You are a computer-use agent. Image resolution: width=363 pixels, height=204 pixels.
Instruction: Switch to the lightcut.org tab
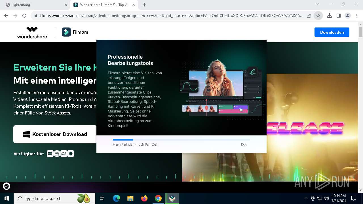point(35,5)
